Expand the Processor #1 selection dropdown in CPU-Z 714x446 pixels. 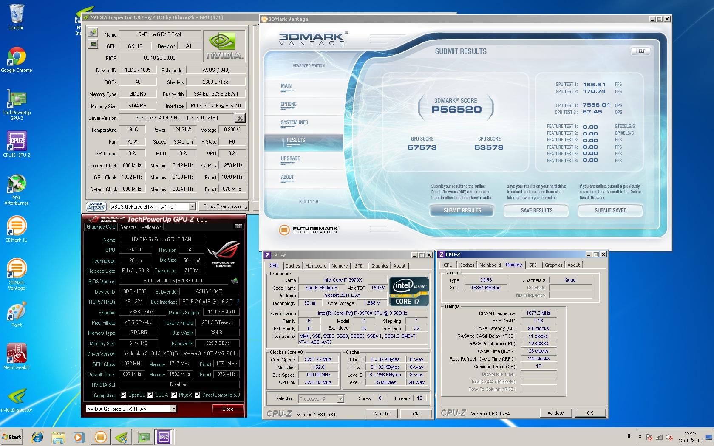coord(340,398)
